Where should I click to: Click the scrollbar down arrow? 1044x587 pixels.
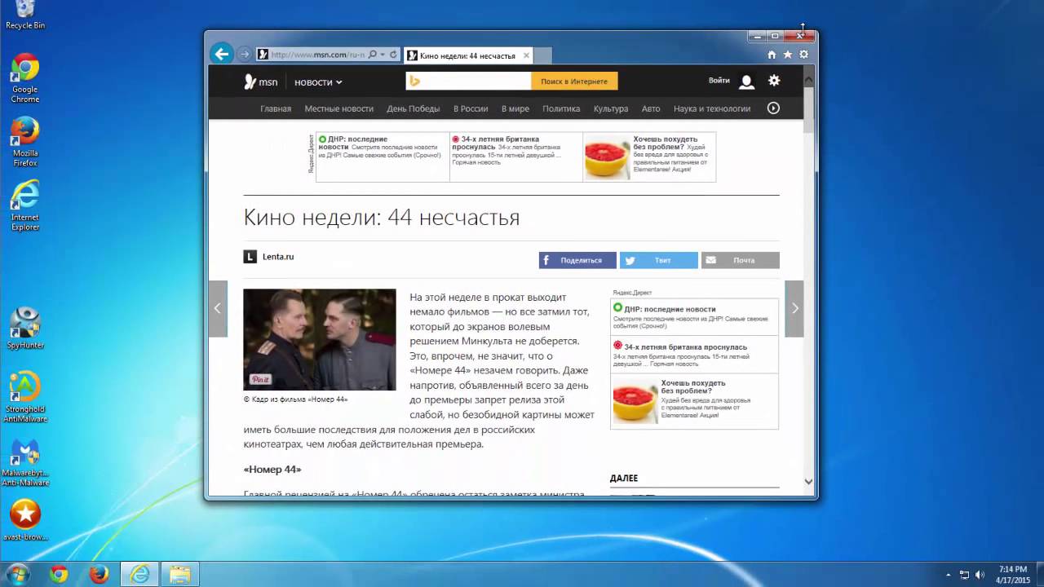tap(809, 482)
